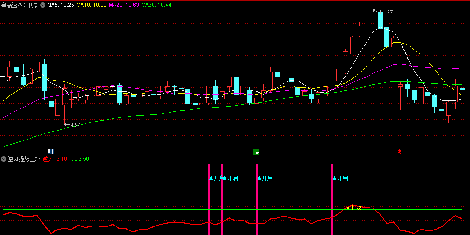470x235 pixels.
Task: Expand the dropdown beside 逆风强势上攻 indicator
Action: [x=4, y=159]
